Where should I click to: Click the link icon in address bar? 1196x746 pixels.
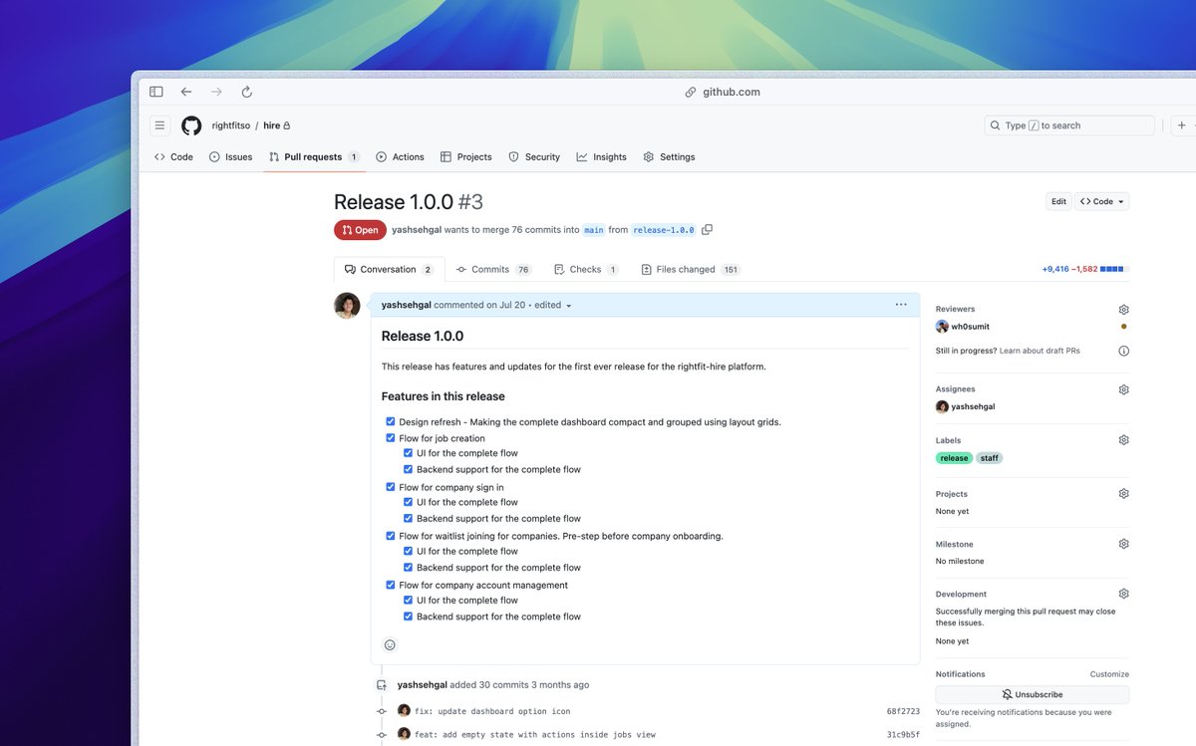point(690,92)
